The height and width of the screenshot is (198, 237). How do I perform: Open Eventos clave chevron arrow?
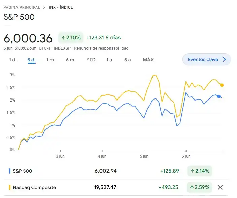(x=224, y=59)
